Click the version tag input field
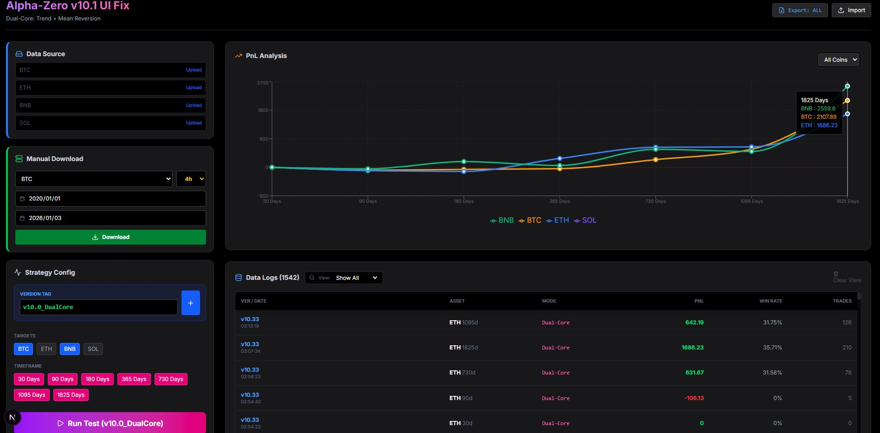This screenshot has height=433, width=880. [98, 307]
